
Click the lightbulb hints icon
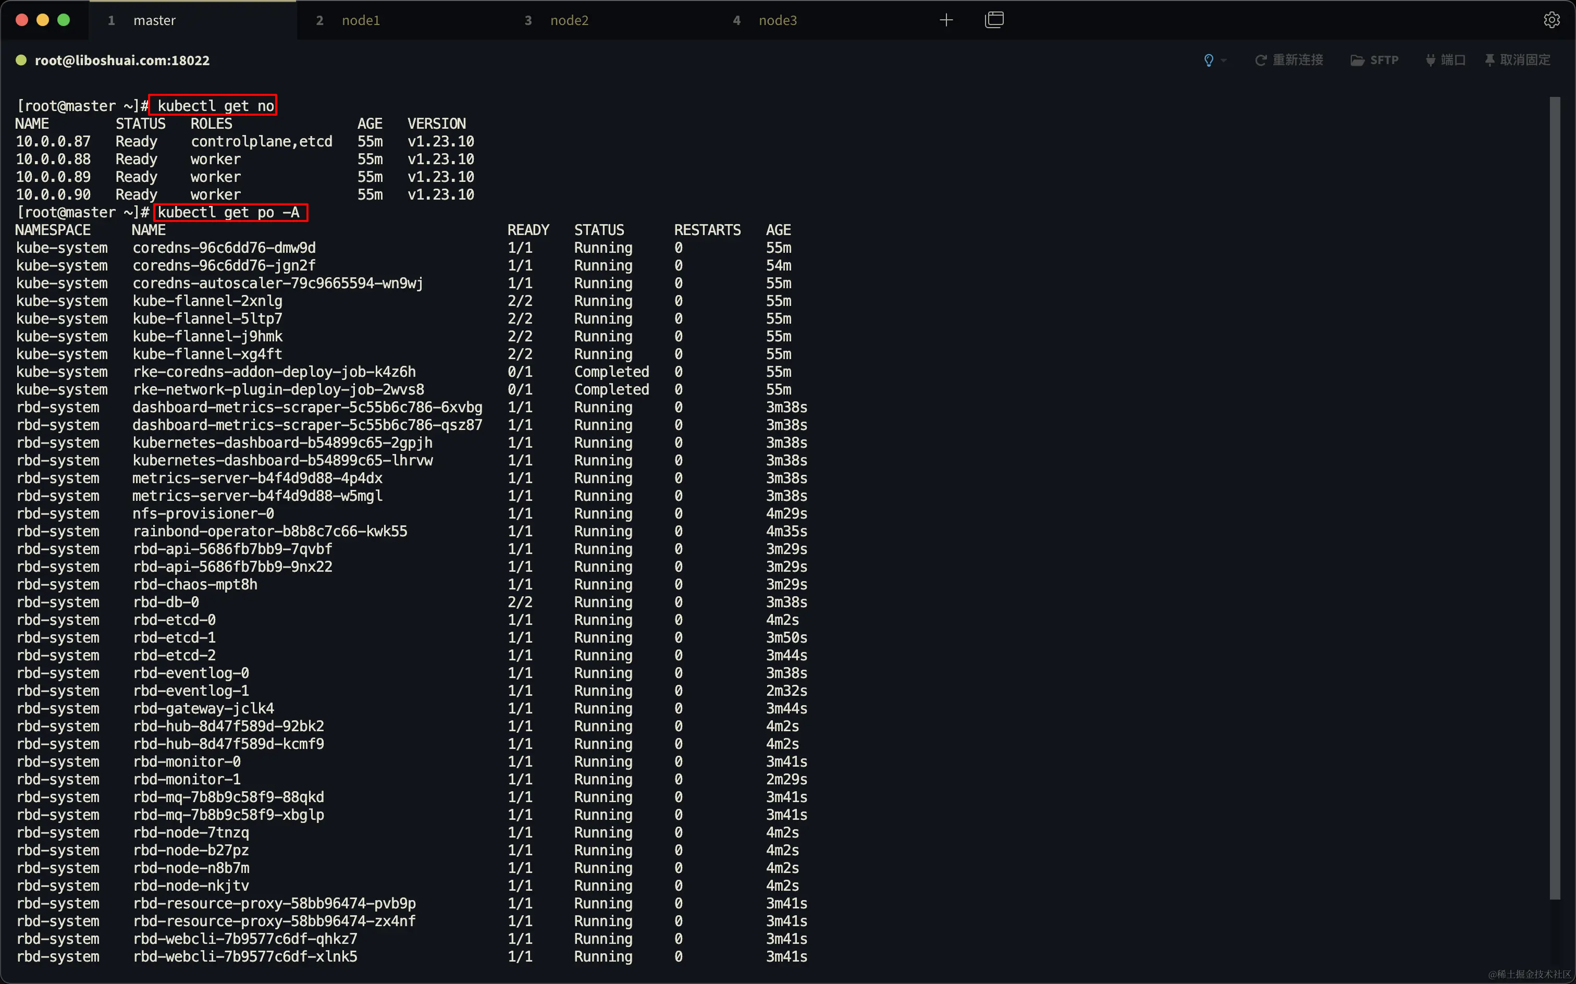1209,60
